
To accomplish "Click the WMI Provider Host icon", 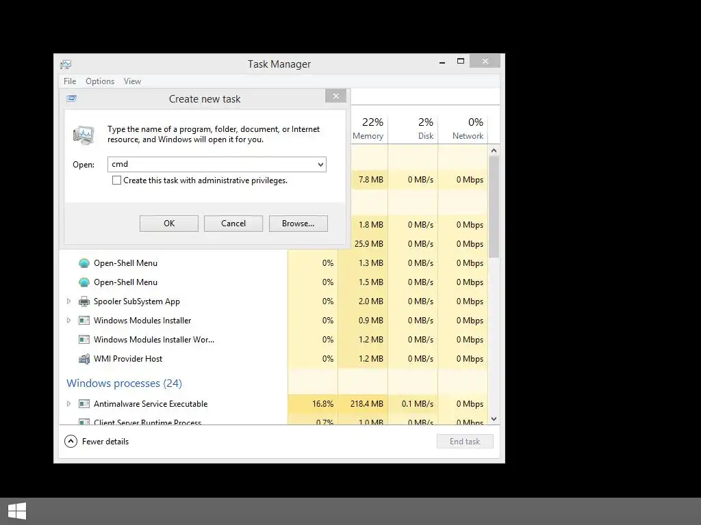I will point(84,359).
